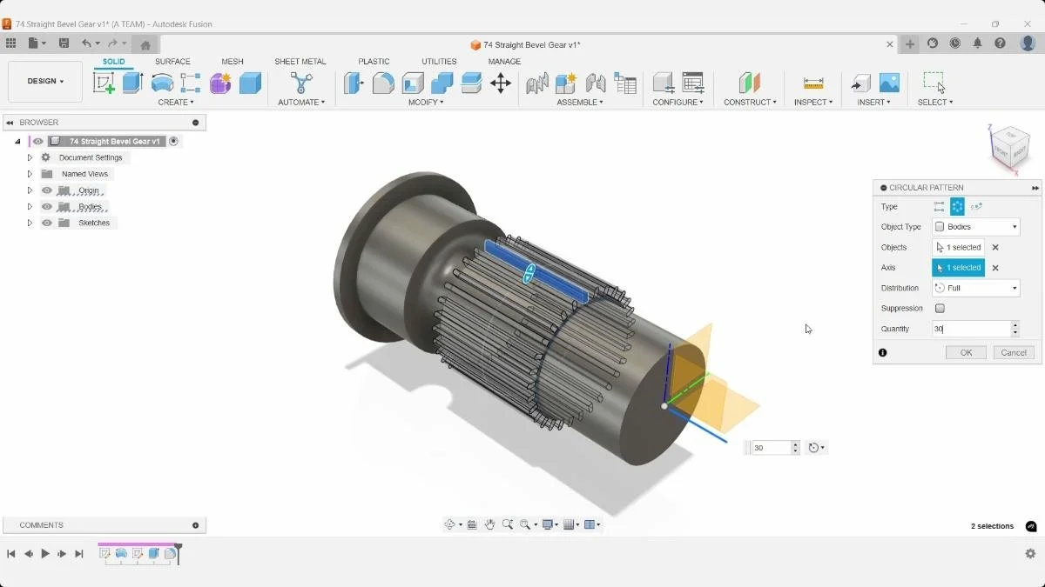
Task: Toggle Sketches folder visibility
Action: coord(47,223)
